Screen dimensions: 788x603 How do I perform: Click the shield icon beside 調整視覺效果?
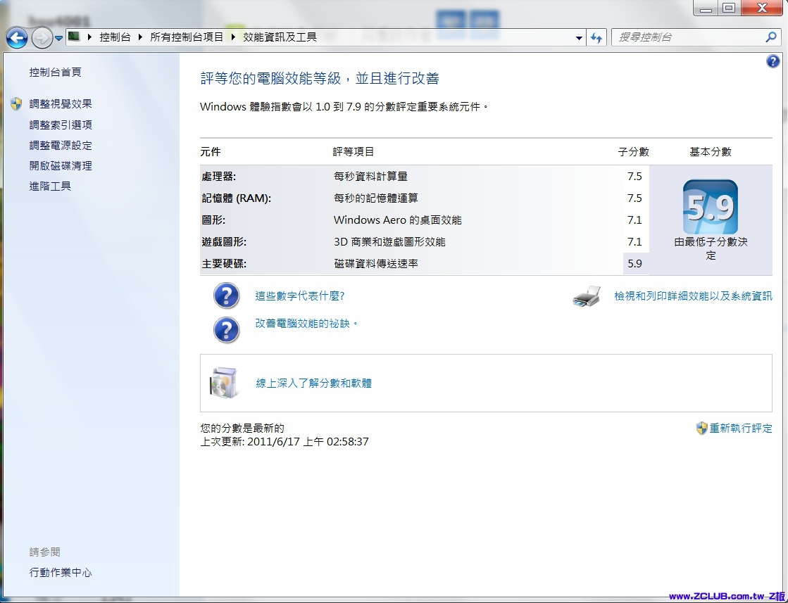point(17,104)
